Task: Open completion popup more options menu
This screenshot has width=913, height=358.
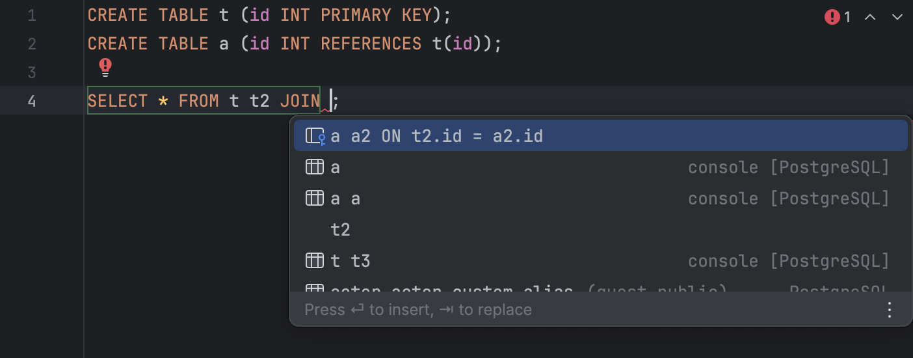Action: pos(890,310)
